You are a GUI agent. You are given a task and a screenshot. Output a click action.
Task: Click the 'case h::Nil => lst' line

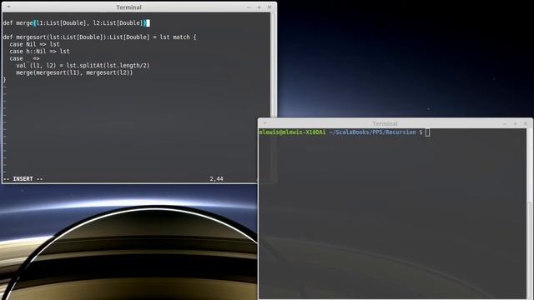pos(39,52)
